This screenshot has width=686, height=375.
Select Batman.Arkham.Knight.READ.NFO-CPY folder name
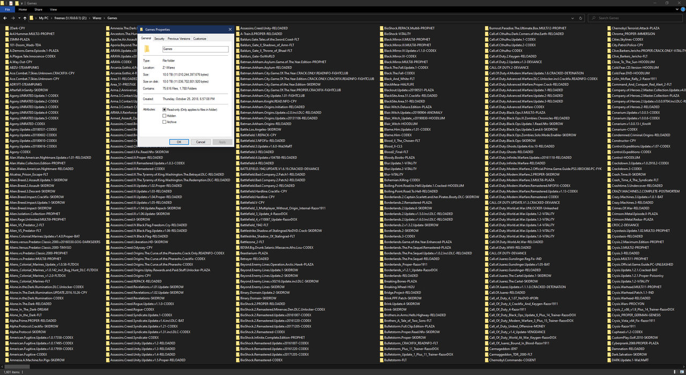pos(269,101)
